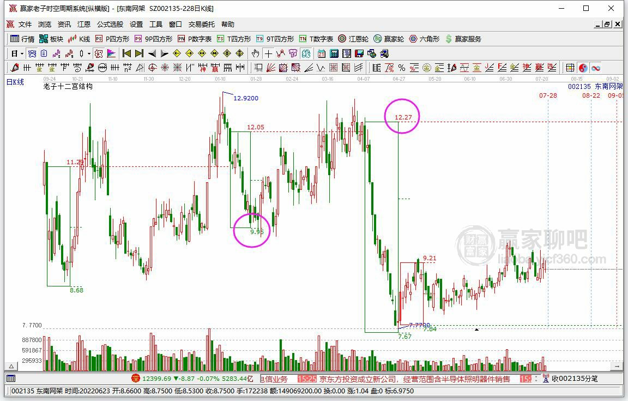
Task: Select the red pencil drawing tool
Action: pos(15,68)
